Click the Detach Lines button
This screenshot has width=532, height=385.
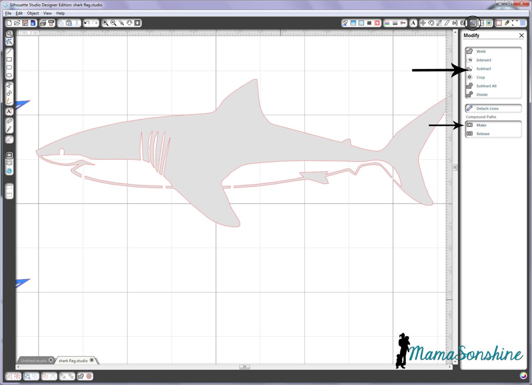coord(487,109)
